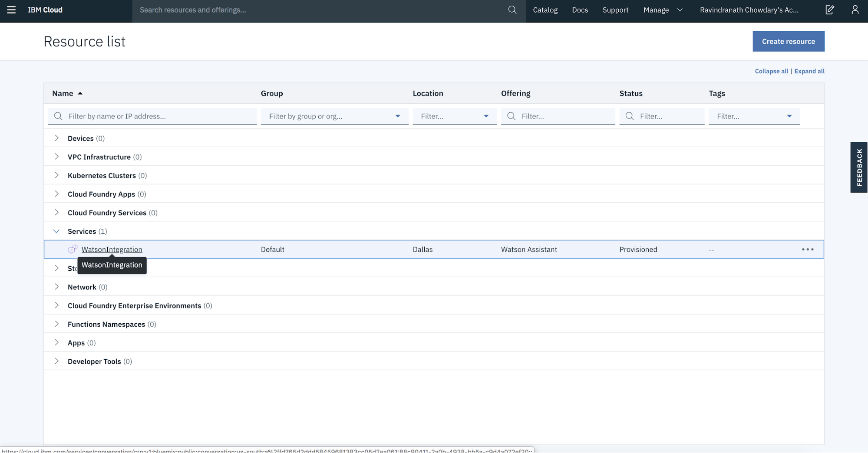Click the search resources and offerings field

320,10
